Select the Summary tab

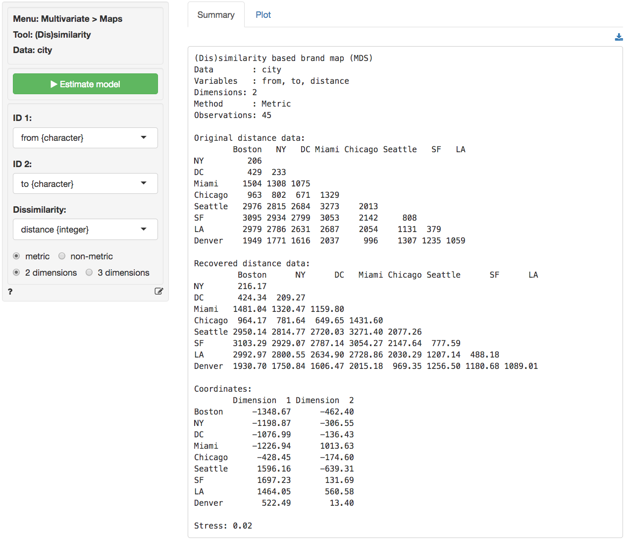tap(216, 15)
